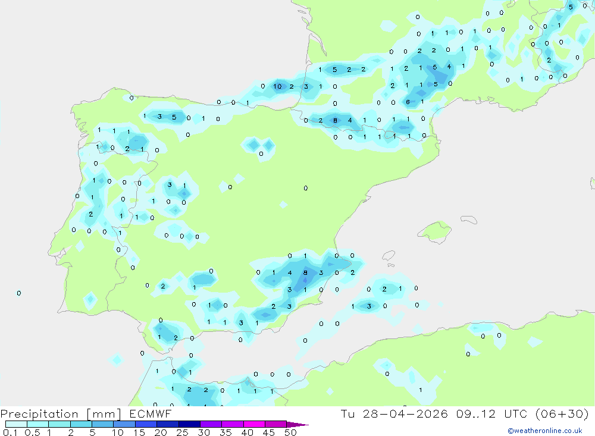
Task: Click the '35' legend scale label
Action: coord(226,432)
